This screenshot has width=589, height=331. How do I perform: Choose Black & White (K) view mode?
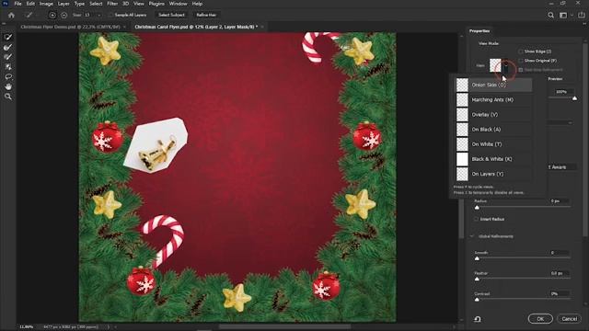pos(493,159)
